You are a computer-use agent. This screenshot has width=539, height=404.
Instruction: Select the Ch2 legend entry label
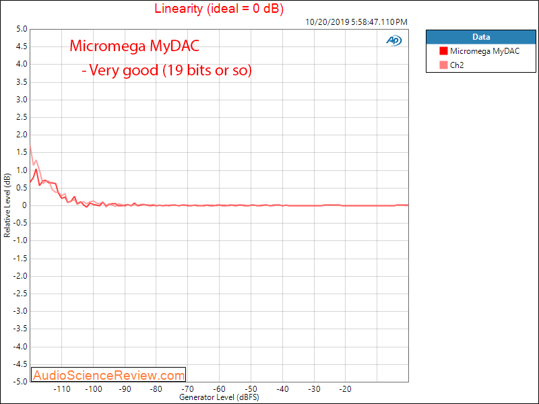coord(457,65)
